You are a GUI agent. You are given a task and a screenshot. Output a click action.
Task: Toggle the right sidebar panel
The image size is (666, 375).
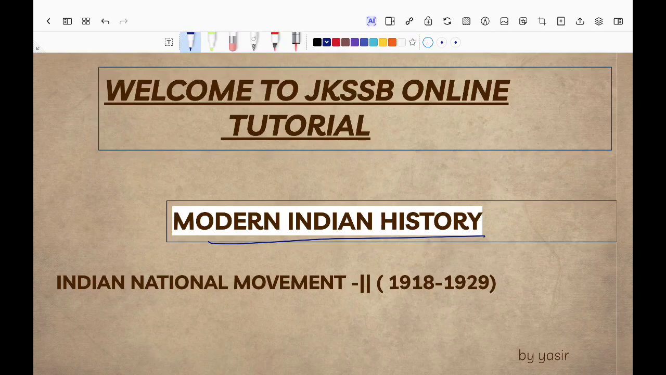click(x=618, y=21)
